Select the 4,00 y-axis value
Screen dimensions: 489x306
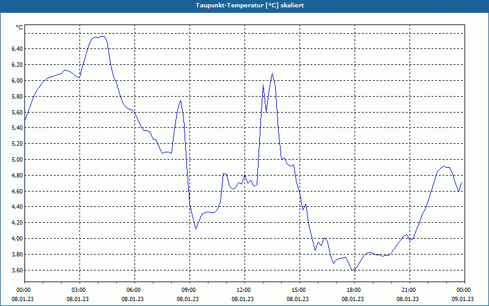point(17,239)
